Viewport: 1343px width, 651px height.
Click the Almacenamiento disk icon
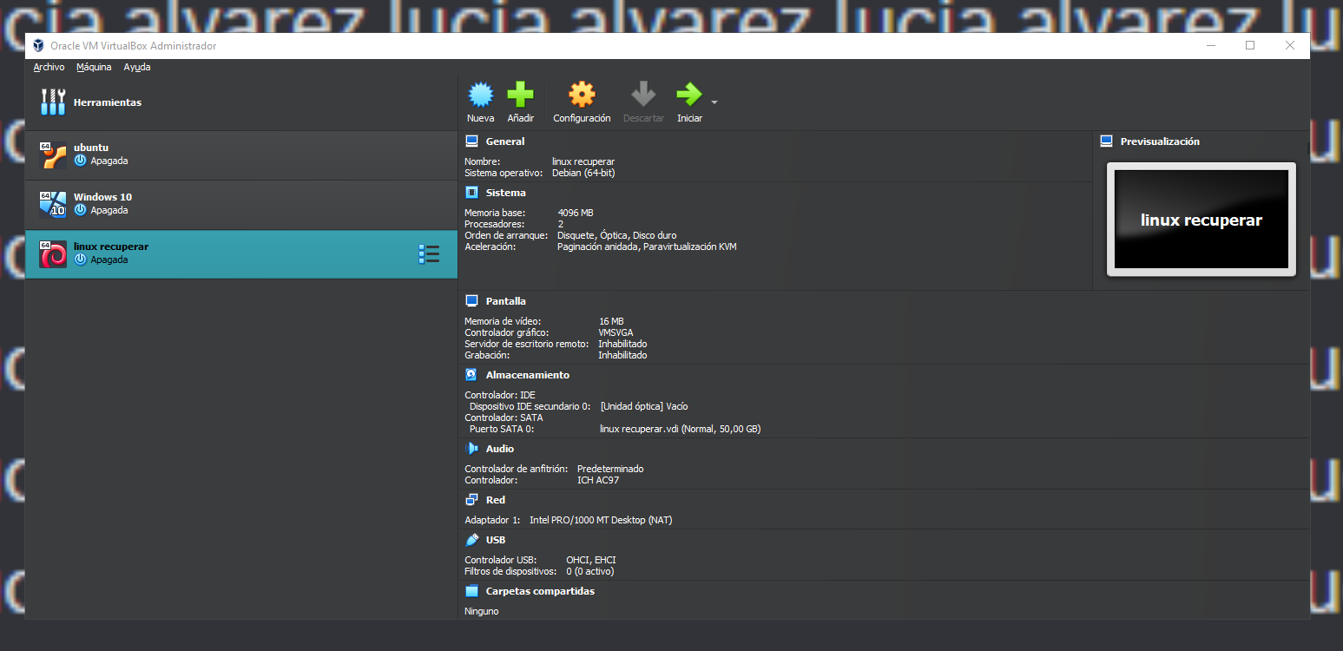point(471,375)
